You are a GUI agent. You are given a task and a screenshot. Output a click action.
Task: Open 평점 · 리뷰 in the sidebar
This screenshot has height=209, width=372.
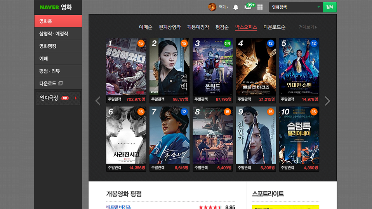tap(58, 71)
